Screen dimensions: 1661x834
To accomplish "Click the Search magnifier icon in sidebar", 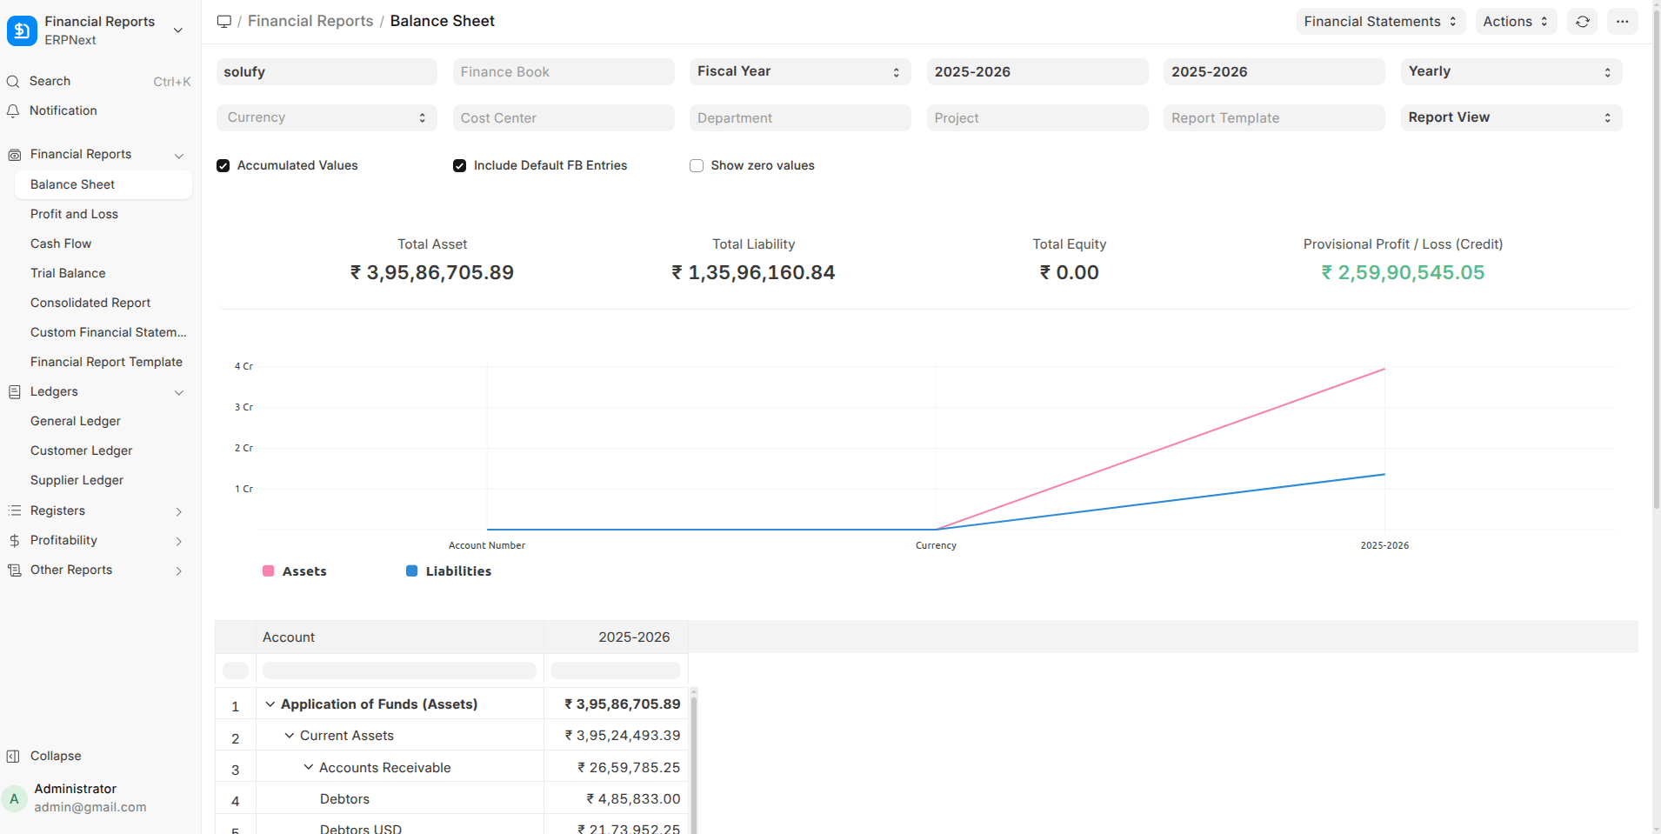I will coord(13,82).
